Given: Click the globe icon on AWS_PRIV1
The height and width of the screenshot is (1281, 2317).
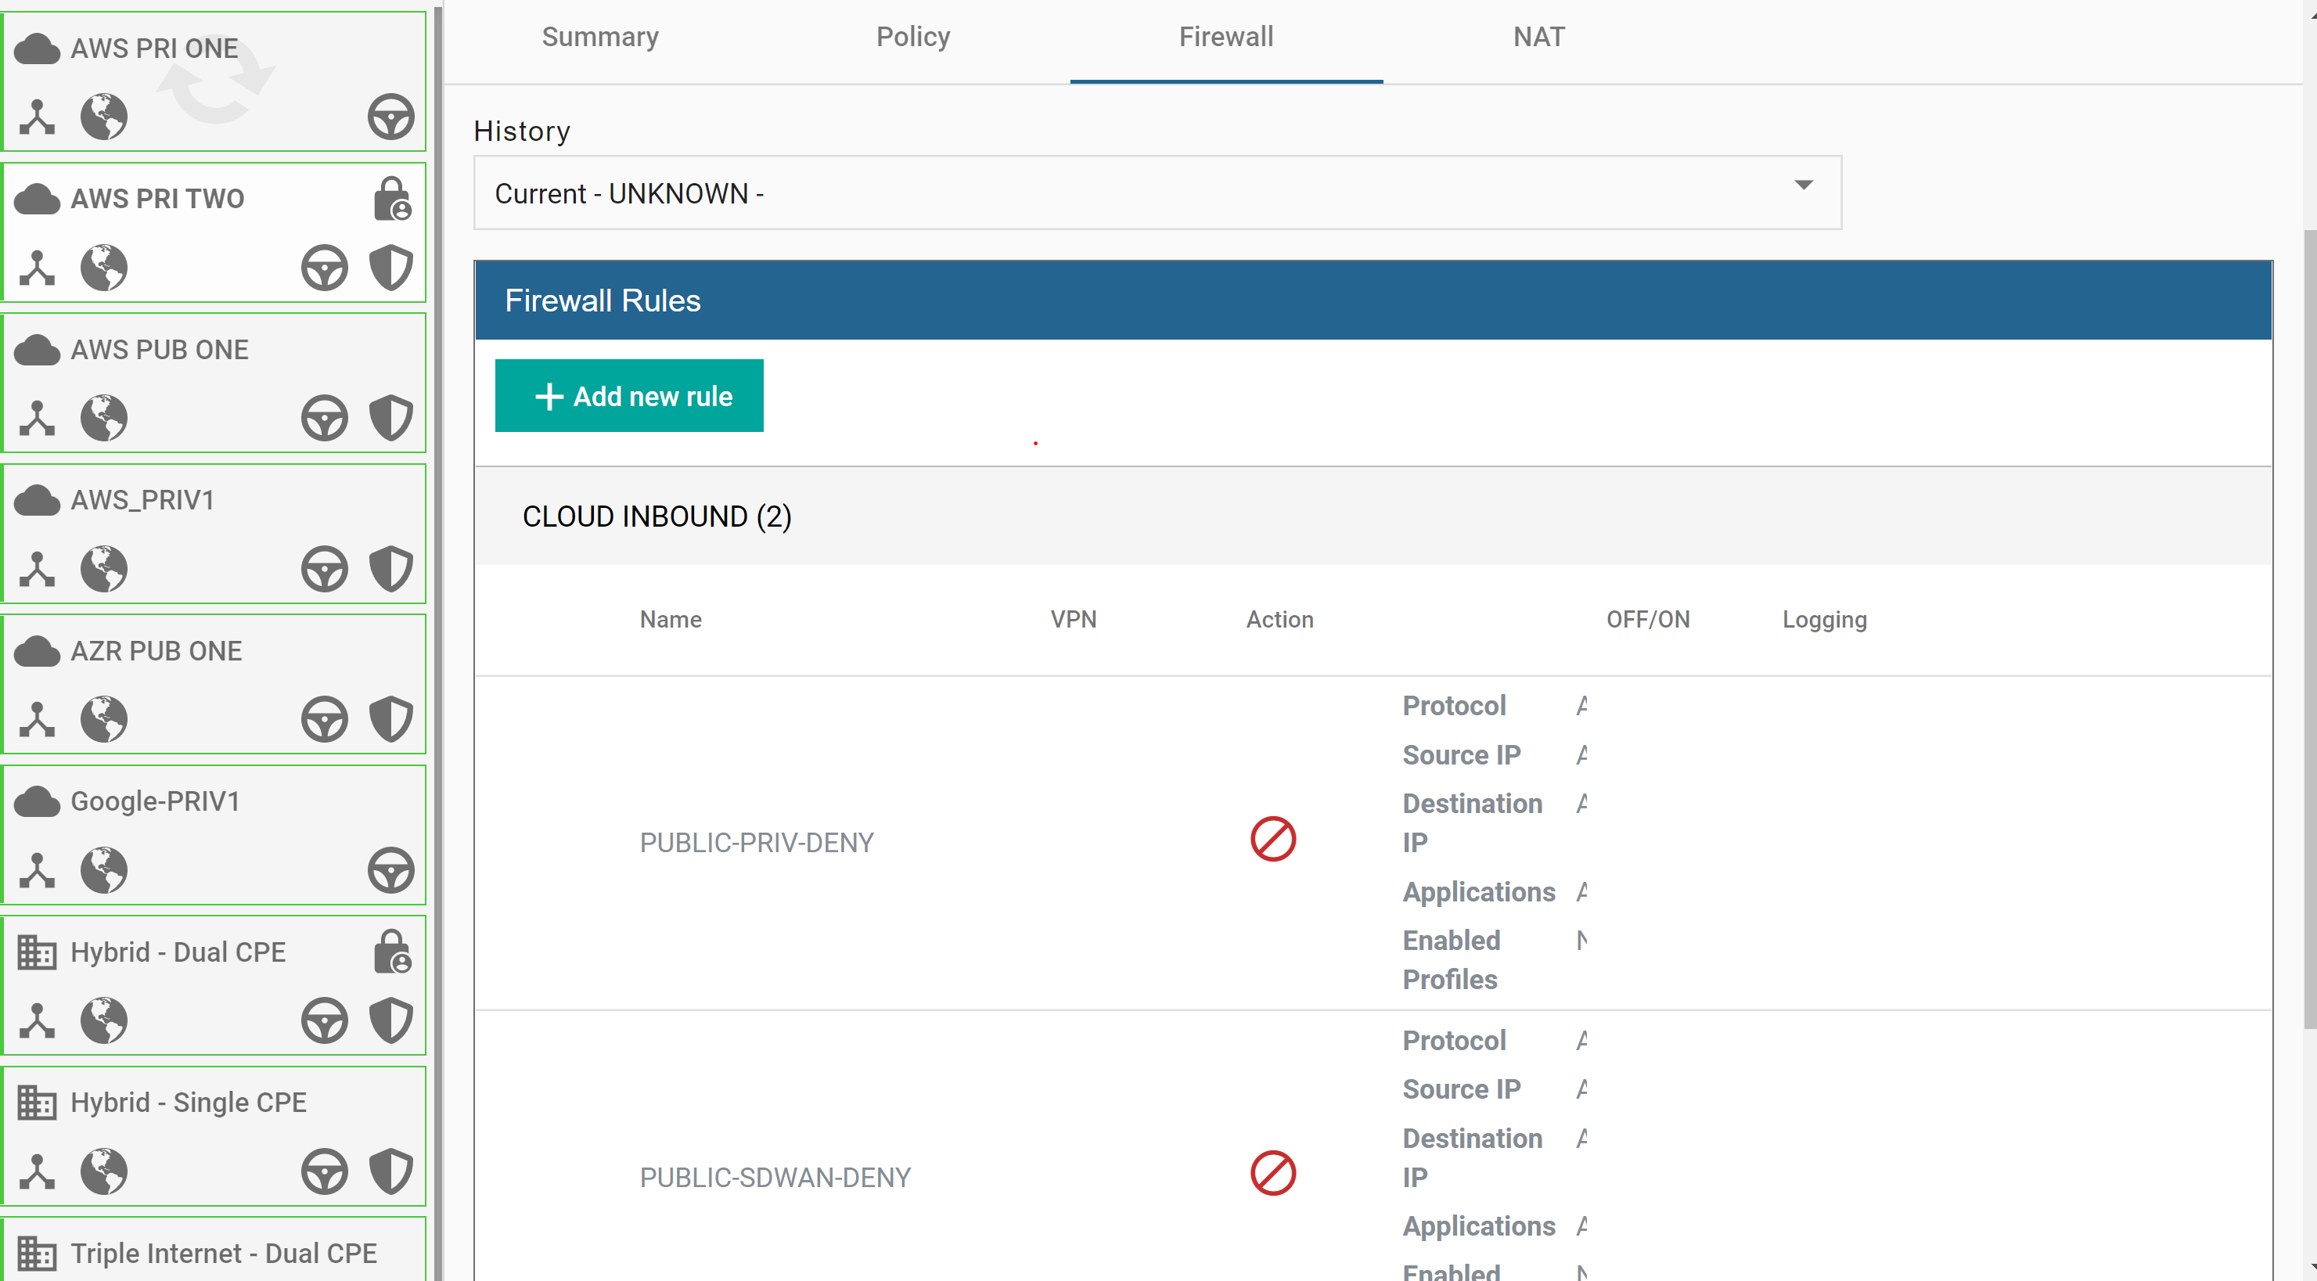Looking at the screenshot, I should (x=103, y=570).
